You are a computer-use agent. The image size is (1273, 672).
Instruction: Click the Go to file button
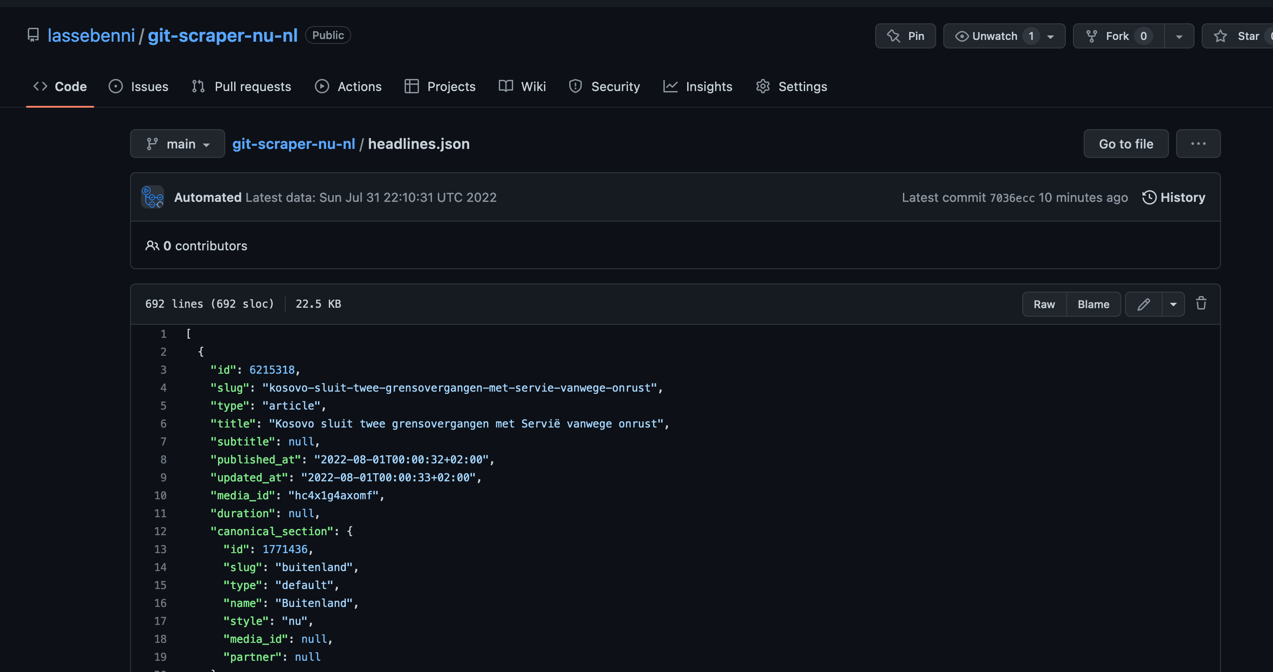click(x=1126, y=143)
